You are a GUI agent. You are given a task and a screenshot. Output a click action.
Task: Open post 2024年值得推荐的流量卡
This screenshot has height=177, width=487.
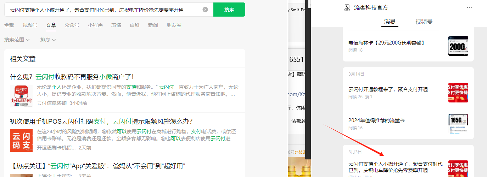pos(376,120)
